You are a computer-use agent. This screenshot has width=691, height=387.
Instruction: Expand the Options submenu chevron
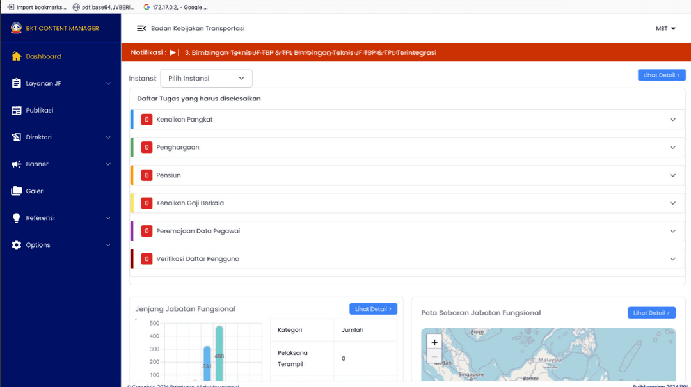point(108,244)
